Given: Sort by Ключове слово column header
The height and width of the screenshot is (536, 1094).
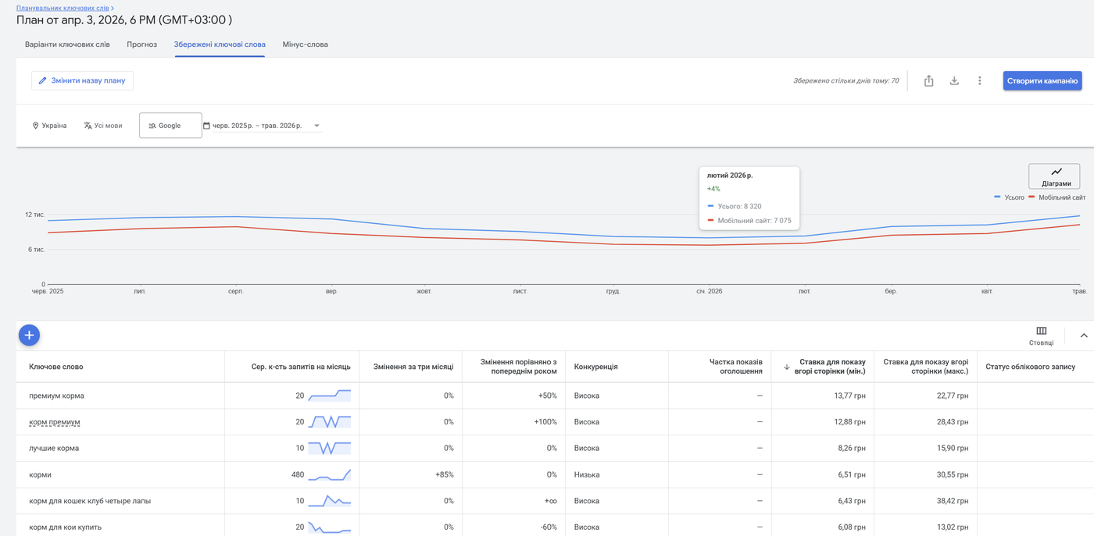Looking at the screenshot, I should (56, 367).
